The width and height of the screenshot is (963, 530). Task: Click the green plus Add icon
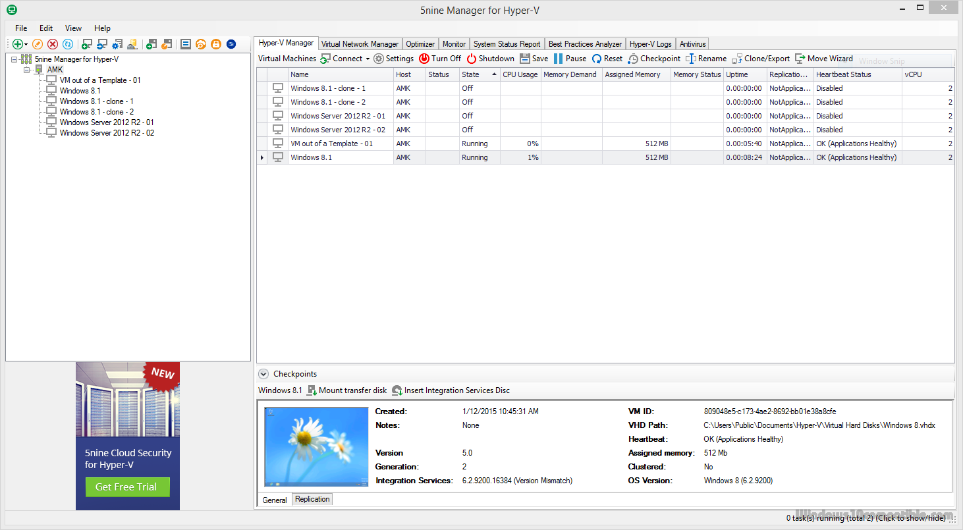coord(17,44)
